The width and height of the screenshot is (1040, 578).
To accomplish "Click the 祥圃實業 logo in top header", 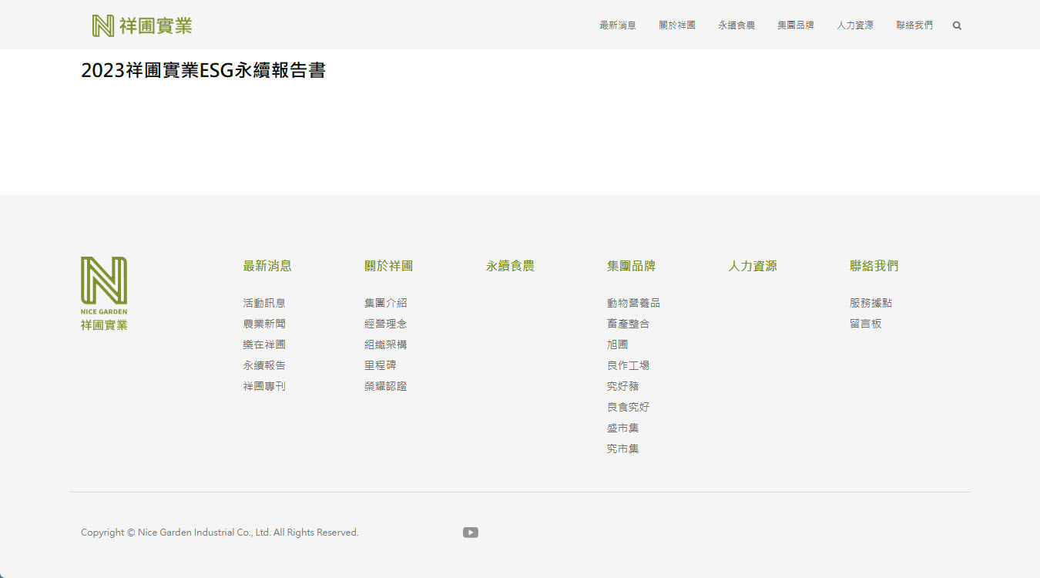I will pos(142,25).
